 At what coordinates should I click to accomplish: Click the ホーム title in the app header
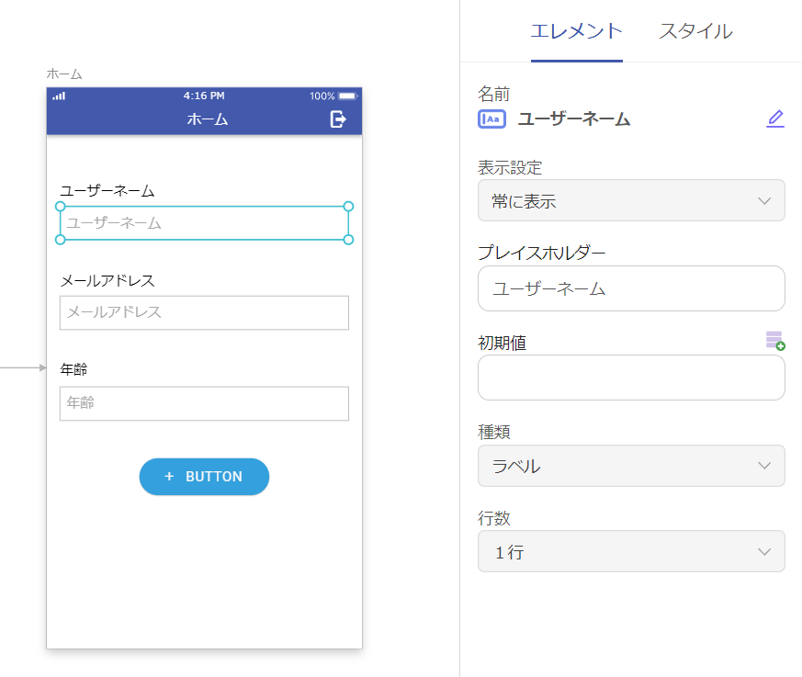point(207,119)
